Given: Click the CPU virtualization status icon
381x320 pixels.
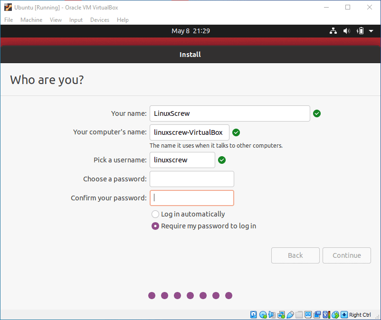Looking at the screenshot, I should (x=326, y=315).
